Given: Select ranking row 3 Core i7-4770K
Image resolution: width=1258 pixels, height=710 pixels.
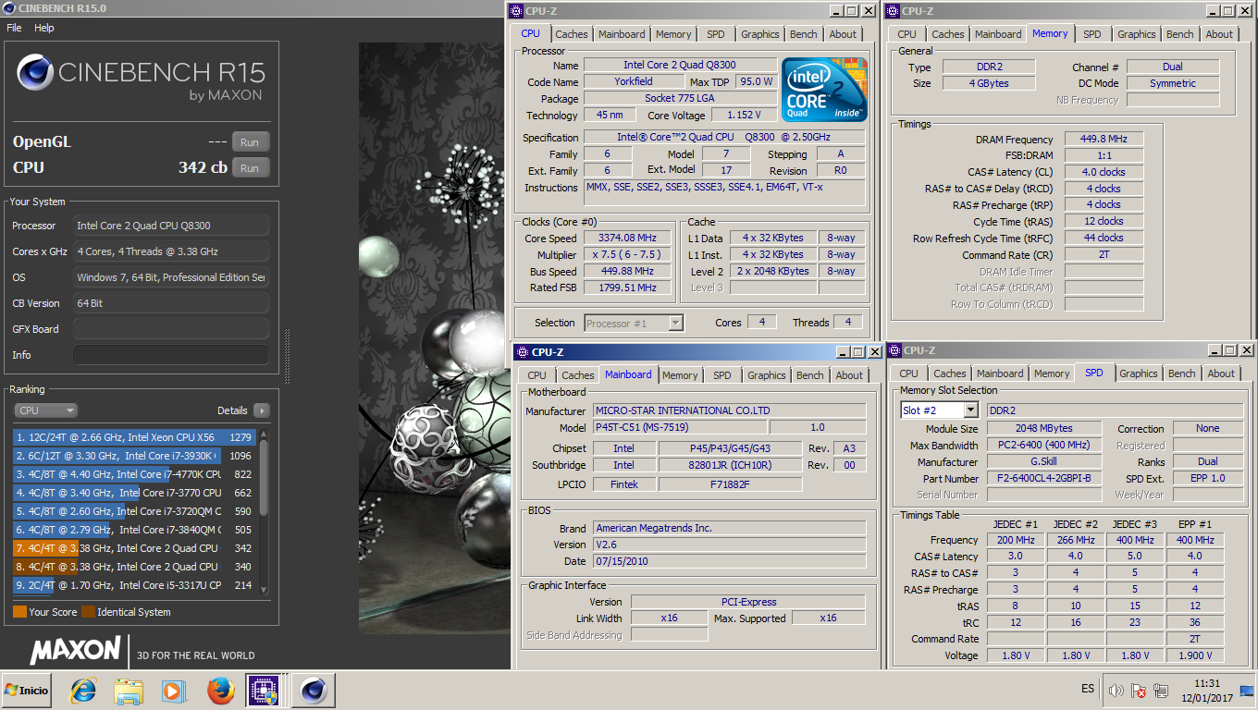Looking at the screenshot, I should click(x=135, y=474).
